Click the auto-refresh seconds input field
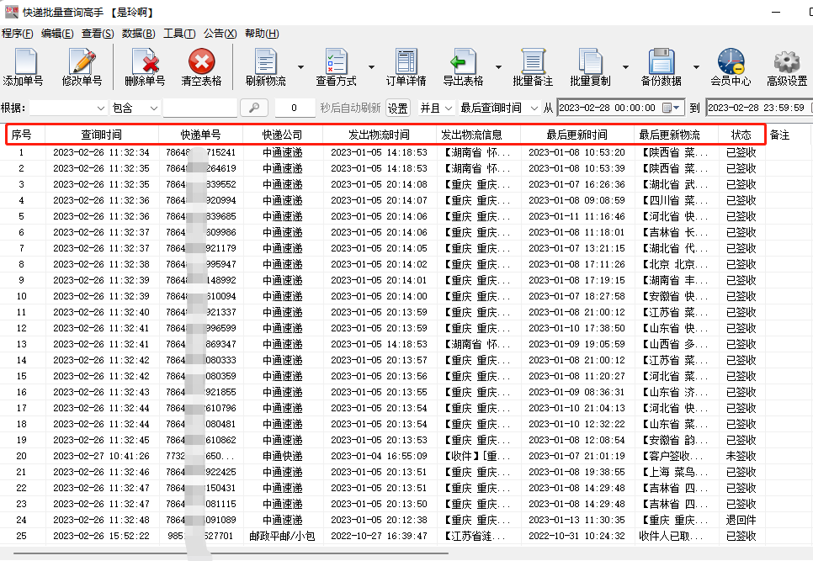 pyautogui.click(x=295, y=108)
